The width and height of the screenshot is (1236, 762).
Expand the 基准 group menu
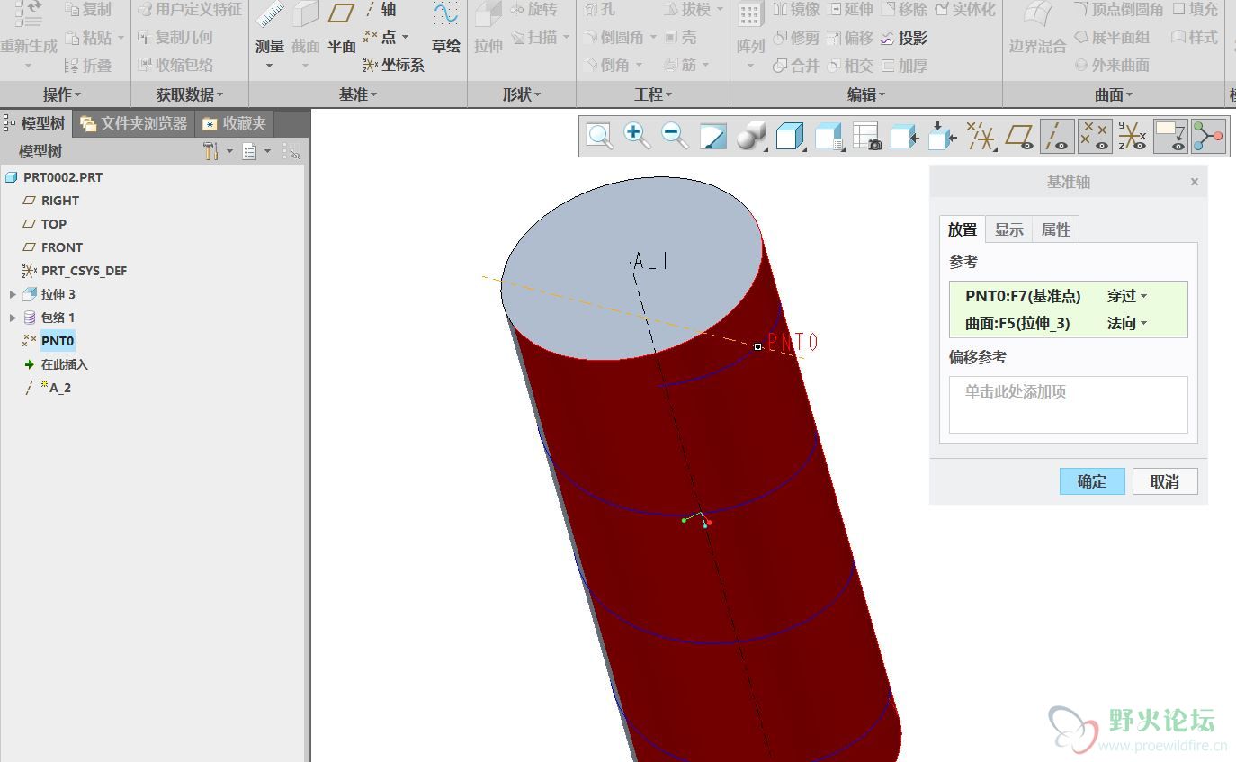click(358, 94)
